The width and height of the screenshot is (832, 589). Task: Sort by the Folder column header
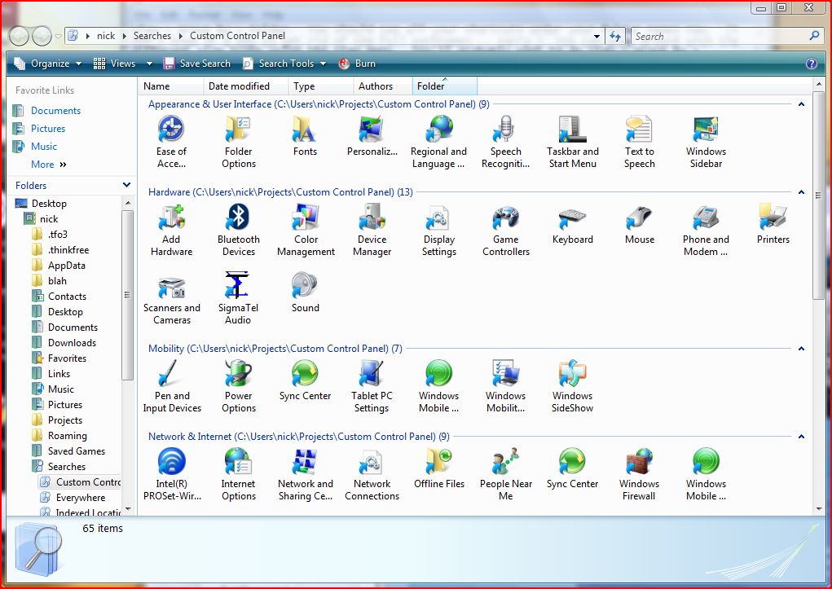[x=445, y=86]
